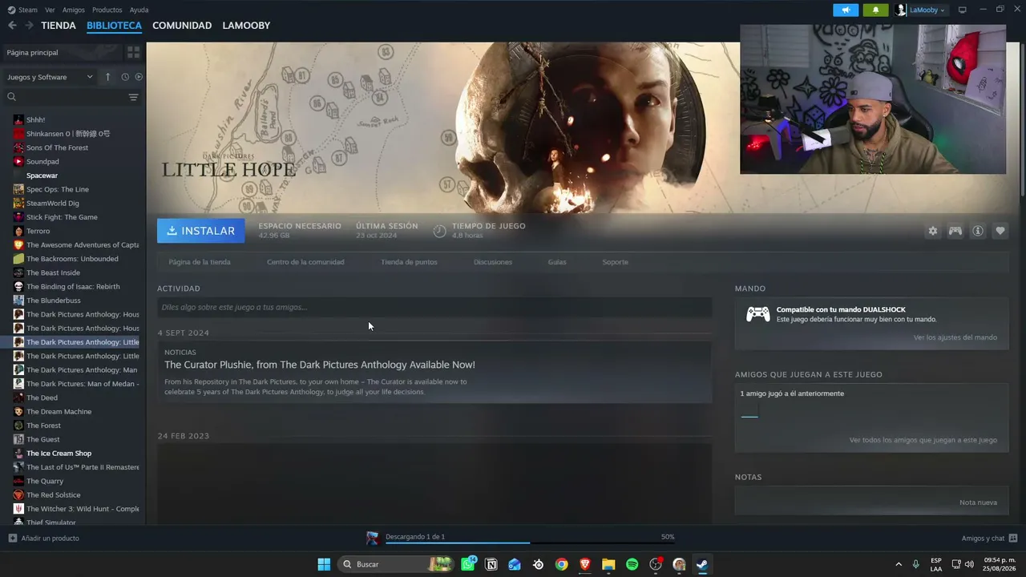Open the Productos menu
The image size is (1026, 577).
[107, 10]
